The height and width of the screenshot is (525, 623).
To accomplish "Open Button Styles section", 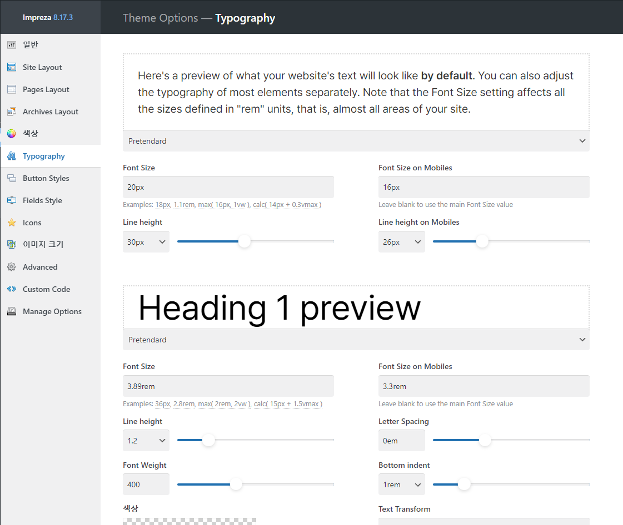I will coord(51,178).
